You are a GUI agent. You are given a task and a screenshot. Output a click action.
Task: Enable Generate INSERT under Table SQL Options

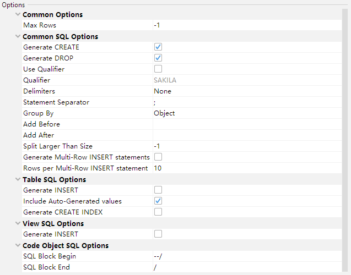point(158,190)
